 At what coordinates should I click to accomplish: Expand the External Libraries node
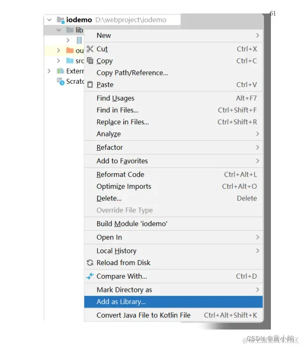click(x=49, y=71)
